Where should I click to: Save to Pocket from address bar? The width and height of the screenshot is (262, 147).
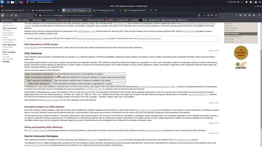coord(208,15)
